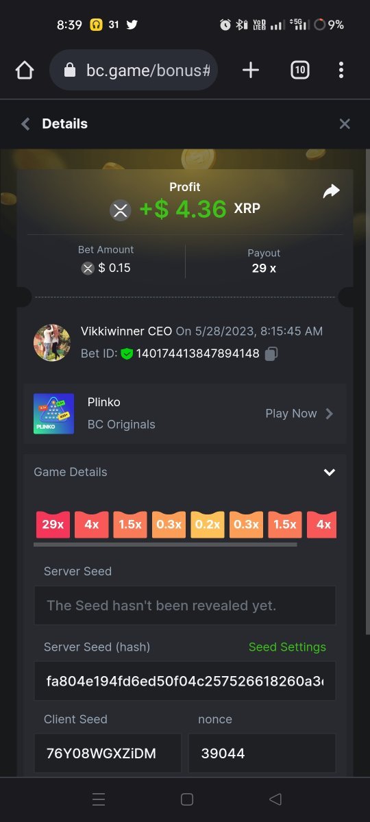370x822 pixels.
Task: Tap the multiplier row horizontal scrollbar
Action: (165, 545)
